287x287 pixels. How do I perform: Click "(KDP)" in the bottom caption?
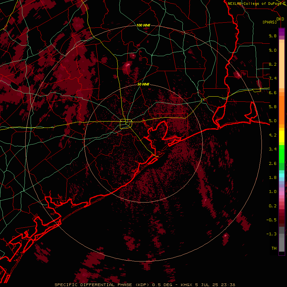pos(142,285)
